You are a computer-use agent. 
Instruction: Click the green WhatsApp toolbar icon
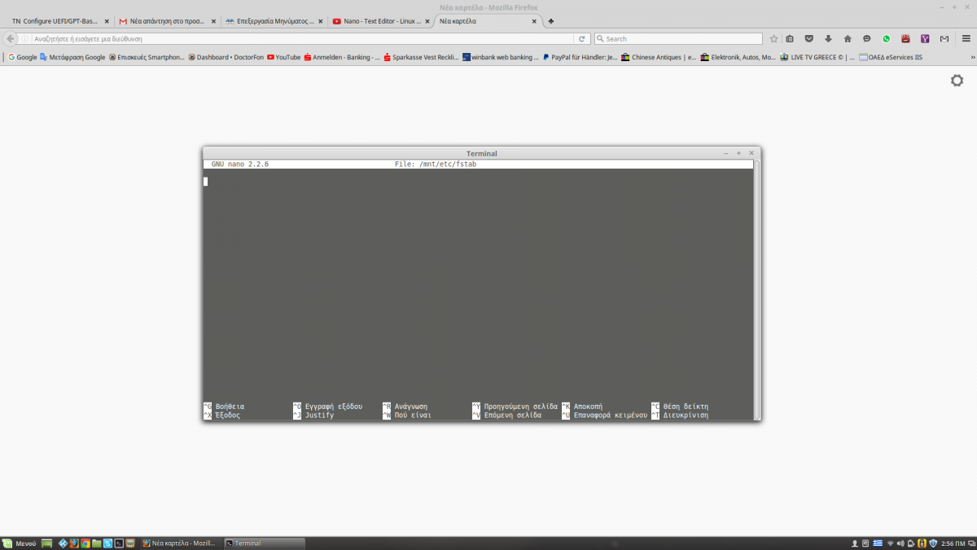tap(887, 38)
